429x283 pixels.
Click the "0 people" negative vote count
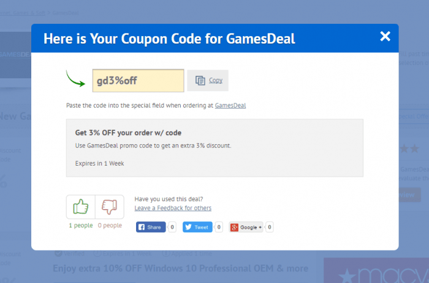110,226
